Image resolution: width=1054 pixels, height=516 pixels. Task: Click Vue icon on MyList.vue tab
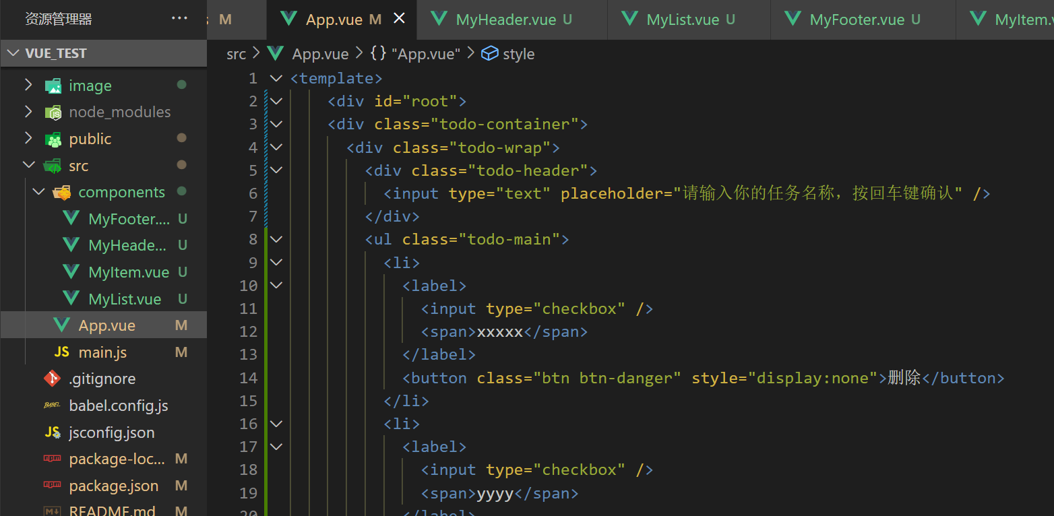[x=630, y=19]
